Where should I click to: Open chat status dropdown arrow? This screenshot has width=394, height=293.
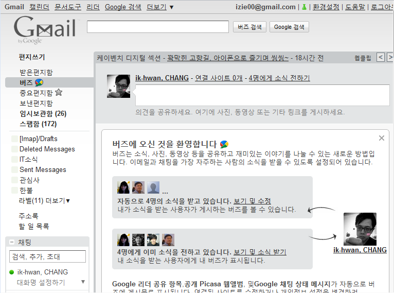[x=83, y=282]
